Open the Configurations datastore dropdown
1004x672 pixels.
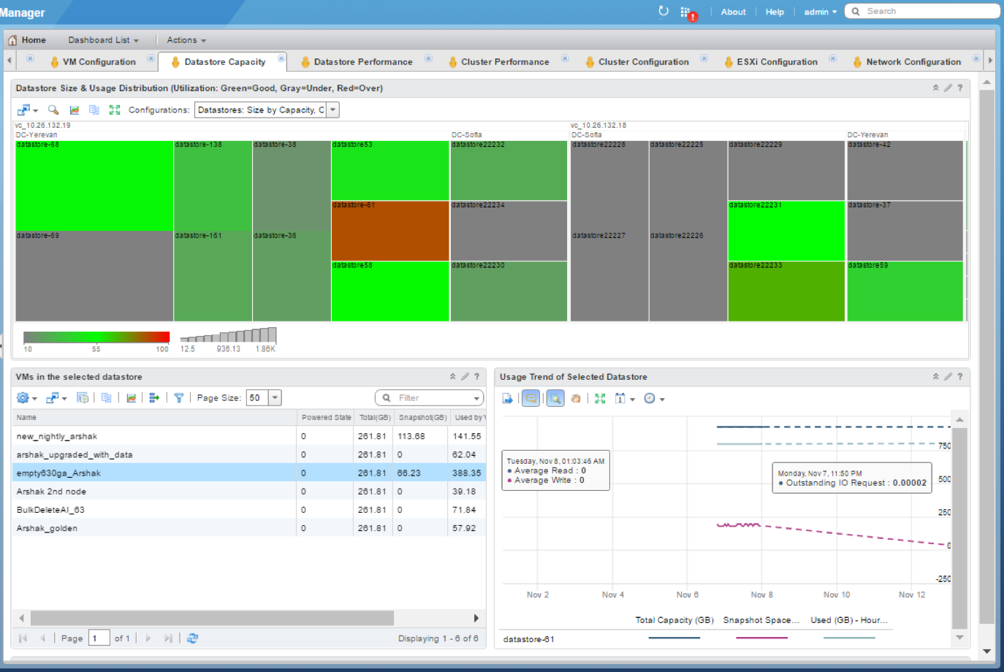pos(333,110)
